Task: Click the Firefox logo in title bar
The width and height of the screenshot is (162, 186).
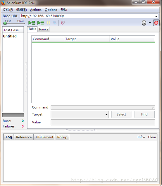Action: [3, 3]
